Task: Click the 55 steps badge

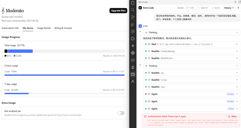Action: click(x=231, y=94)
